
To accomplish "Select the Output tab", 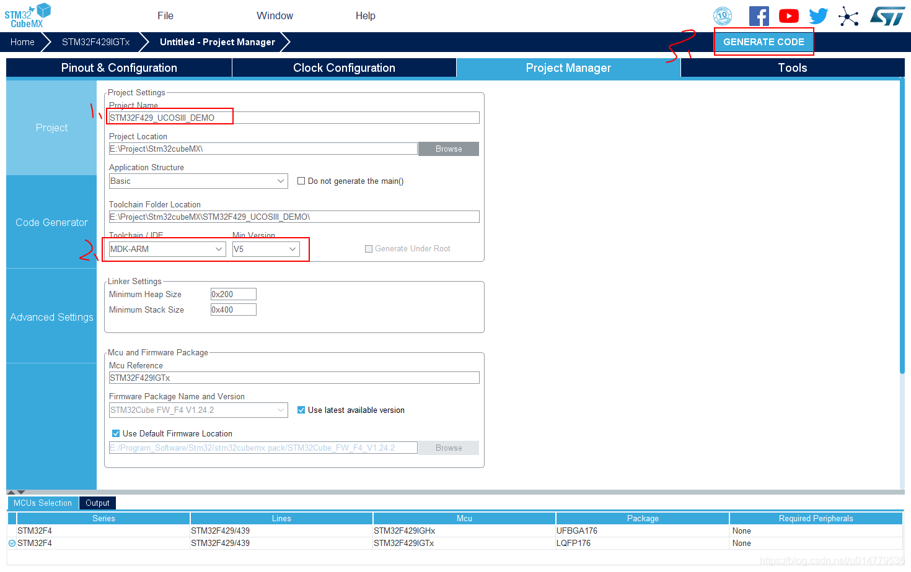I will click(97, 503).
